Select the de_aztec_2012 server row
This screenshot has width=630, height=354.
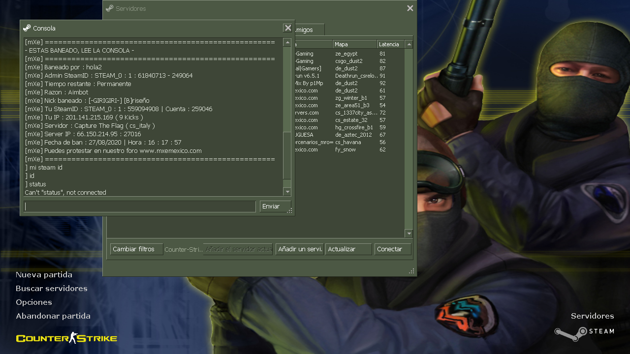coord(349,135)
